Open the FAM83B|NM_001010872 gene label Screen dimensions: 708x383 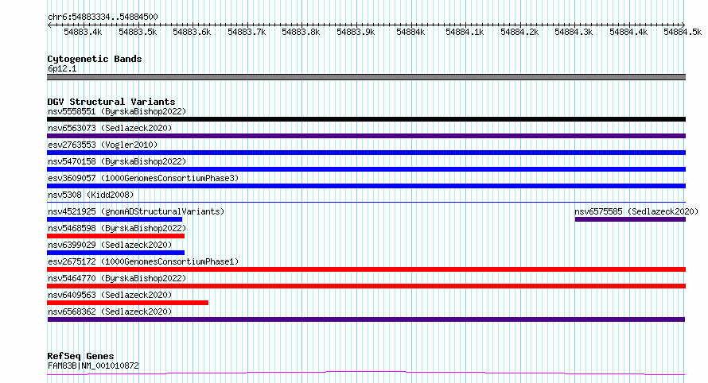pos(93,366)
